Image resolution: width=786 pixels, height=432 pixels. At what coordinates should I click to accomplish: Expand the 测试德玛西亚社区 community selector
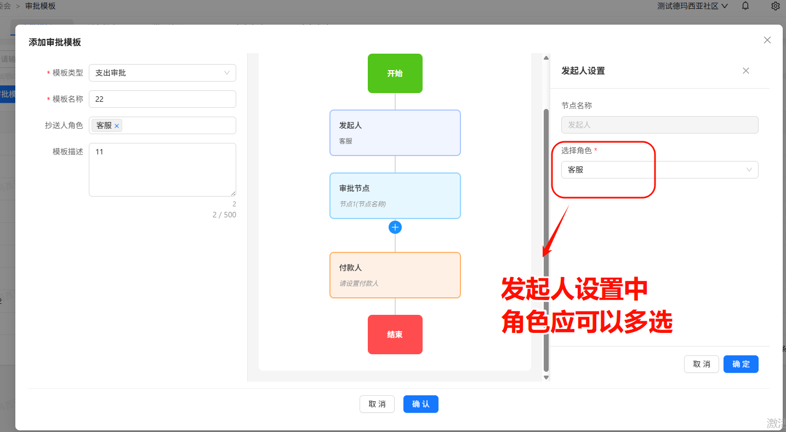pos(693,6)
